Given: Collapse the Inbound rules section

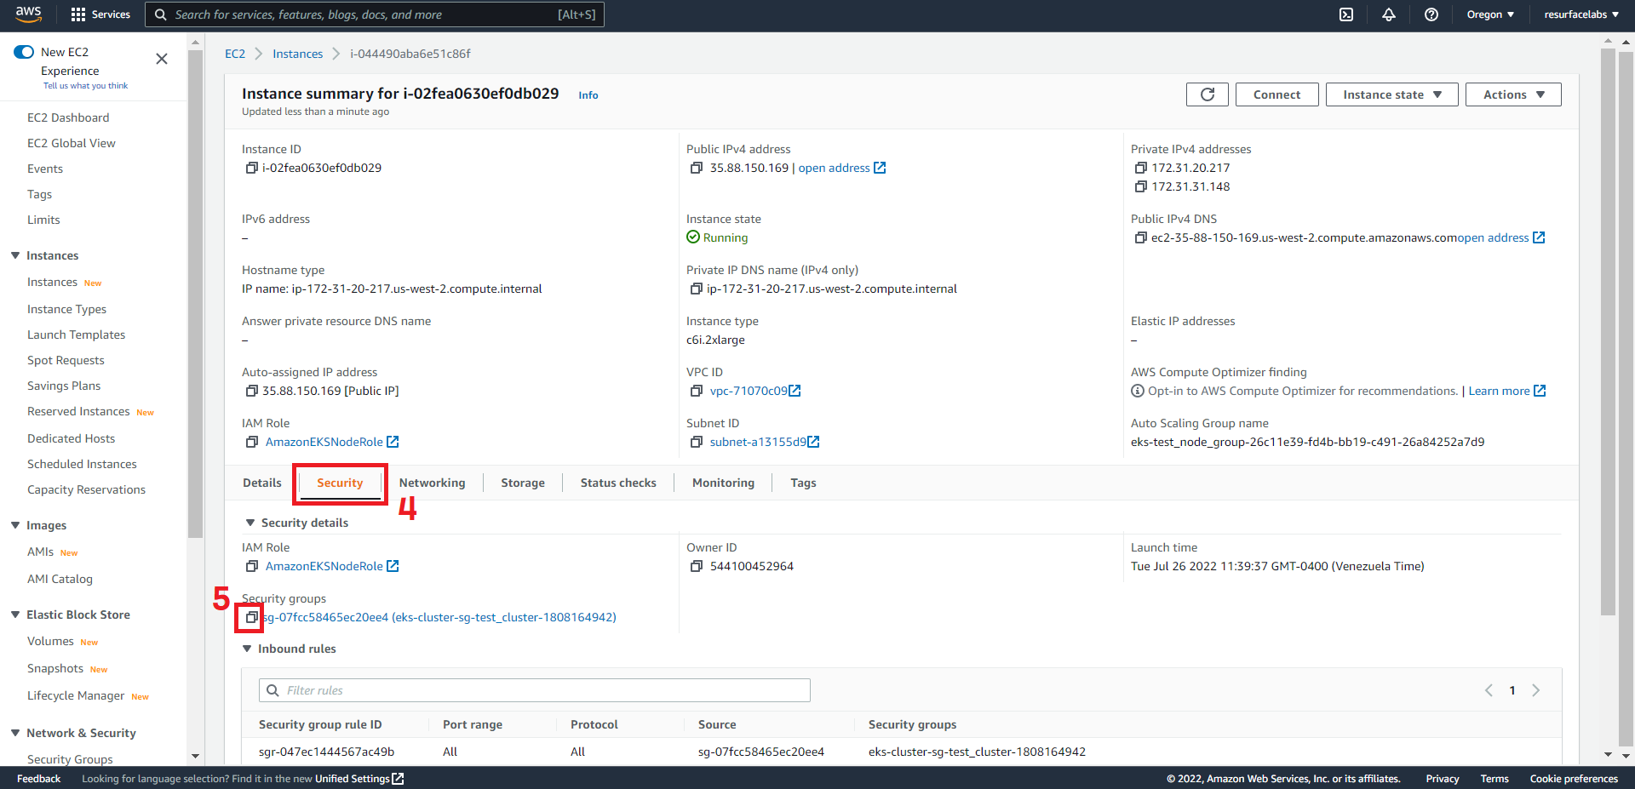Looking at the screenshot, I should [247, 649].
